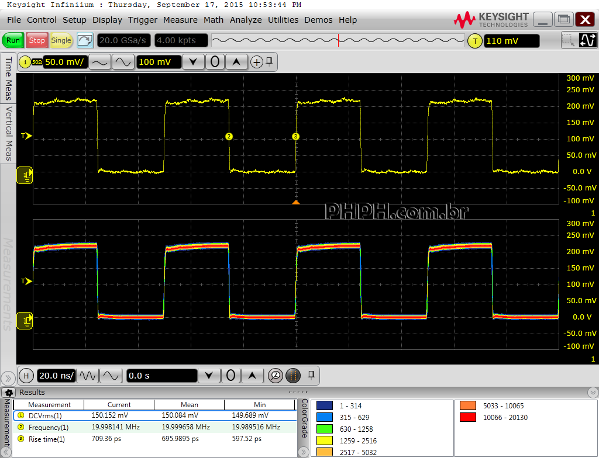Toggle channel 1 on/off button
Screen dimensions: 599x458
pyautogui.click(x=25, y=62)
